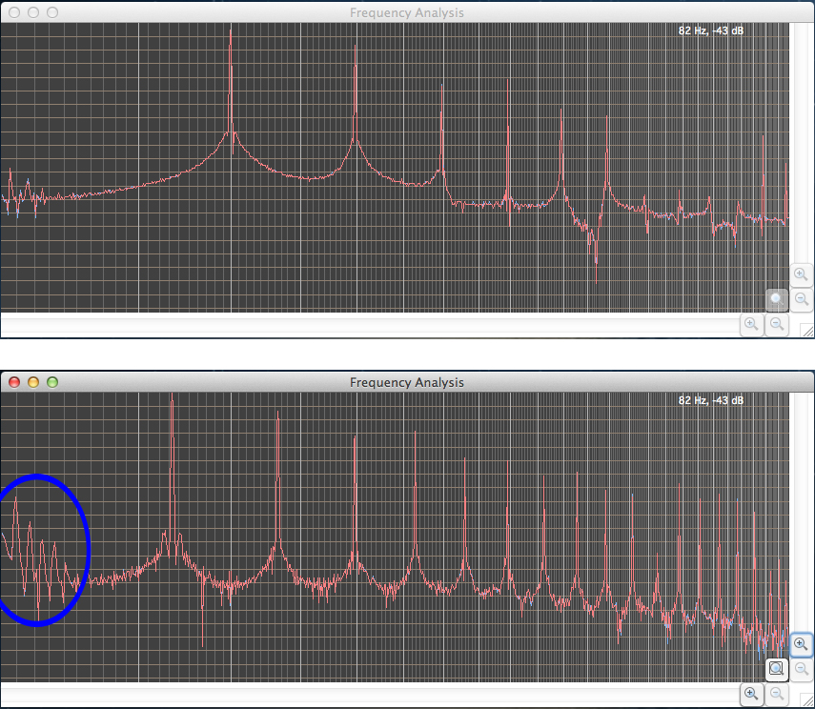Viewport: 815px width, 709px height.
Task: Click the "82 Hz, -43 dB" readout in the lower window
Action: pos(711,400)
